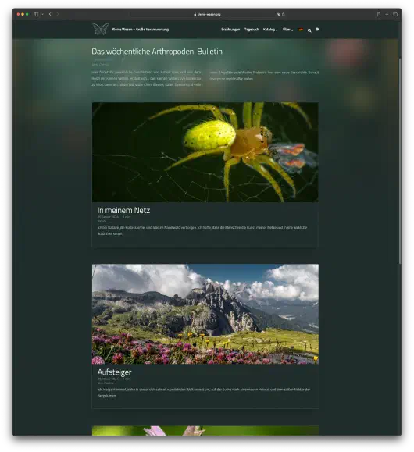Expand the Über dropdown menu

coord(287,30)
